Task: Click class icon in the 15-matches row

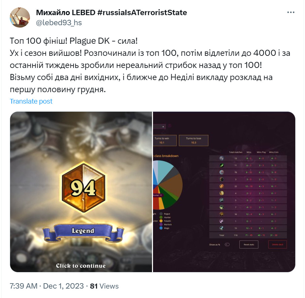Action: pyautogui.click(x=222, y=228)
